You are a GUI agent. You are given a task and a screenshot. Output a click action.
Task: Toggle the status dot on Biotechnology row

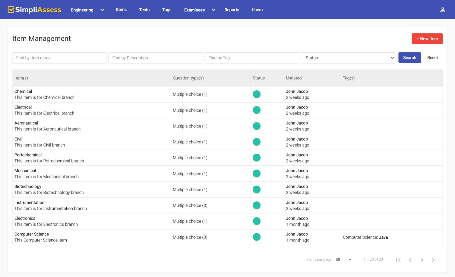pos(257,189)
